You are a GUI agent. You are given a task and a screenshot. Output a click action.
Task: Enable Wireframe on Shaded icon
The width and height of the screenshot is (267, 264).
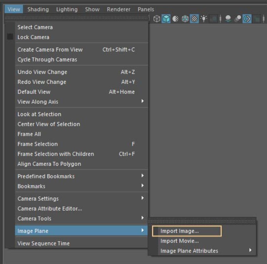pos(185,19)
